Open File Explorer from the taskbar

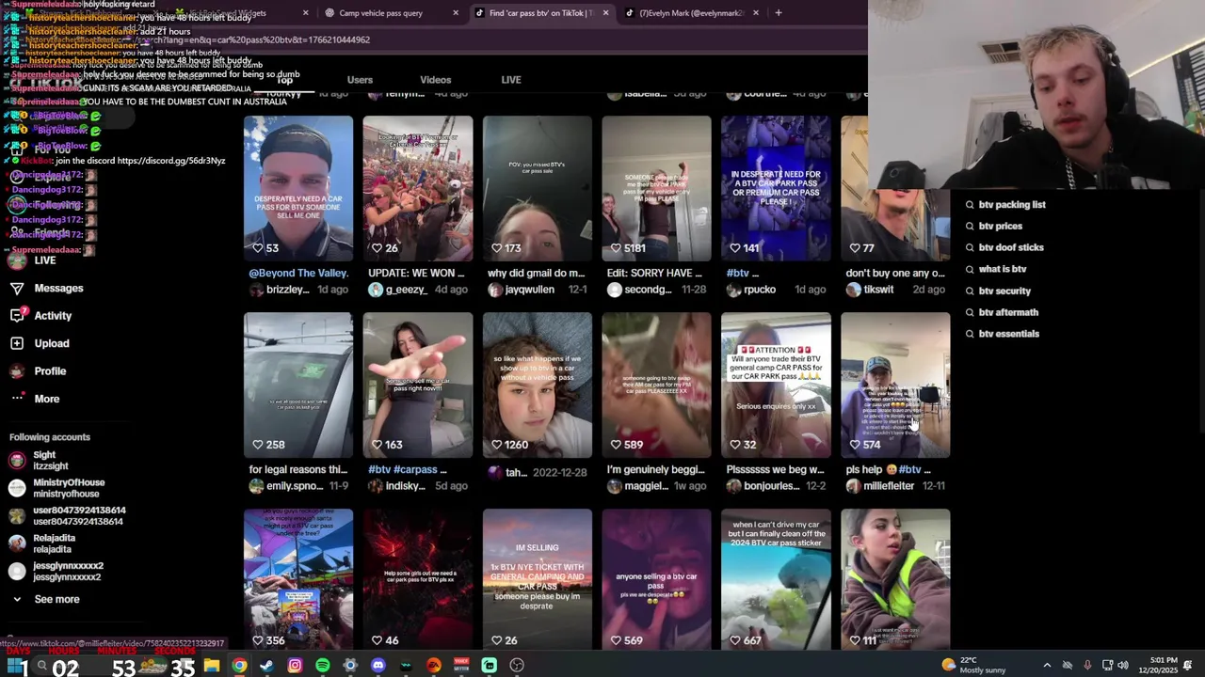click(x=212, y=666)
